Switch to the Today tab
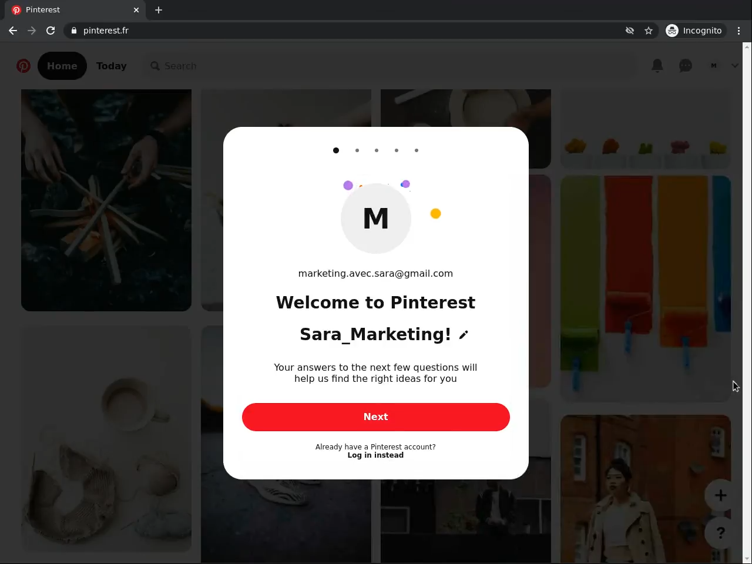 112,66
